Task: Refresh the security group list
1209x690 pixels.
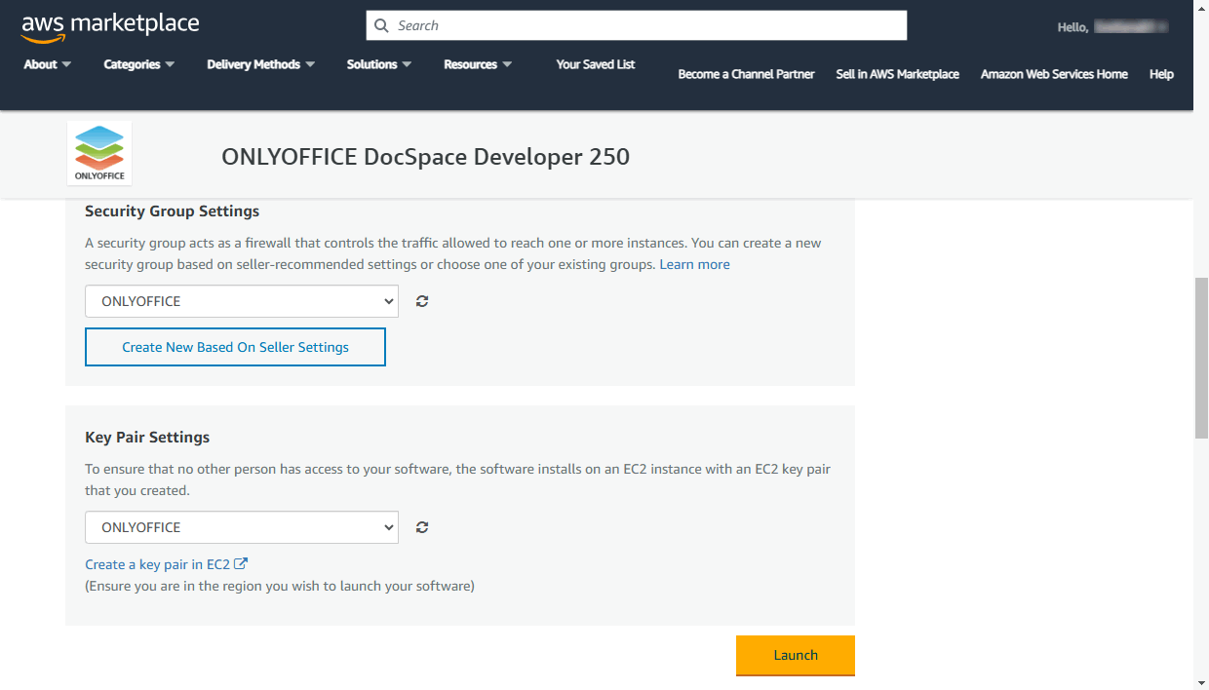Action: (421, 300)
